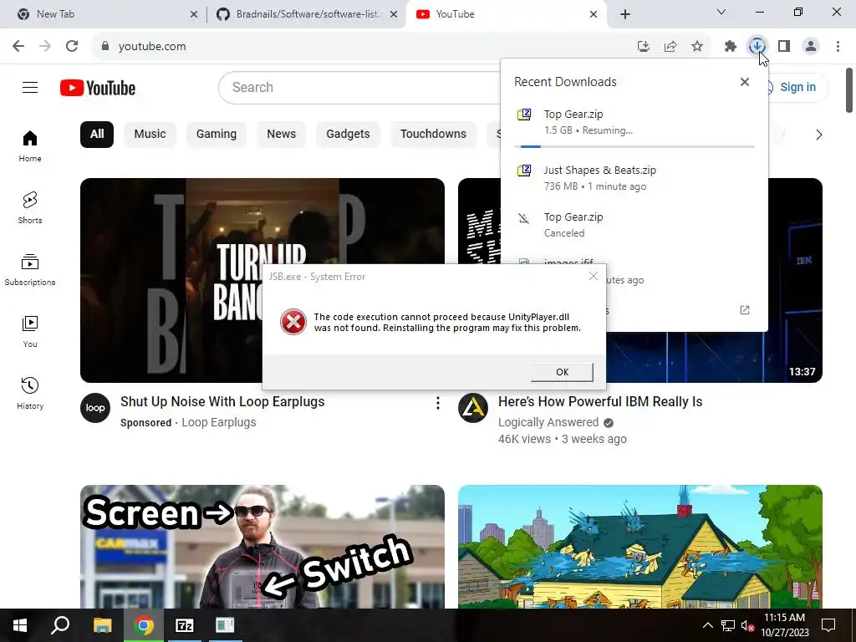This screenshot has height=642, width=856.
Task: Select the Gadgets filter chip
Action: coord(348,135)
